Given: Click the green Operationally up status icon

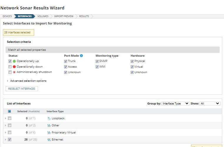Looking at the screenshot, I should tap(14, 61).
